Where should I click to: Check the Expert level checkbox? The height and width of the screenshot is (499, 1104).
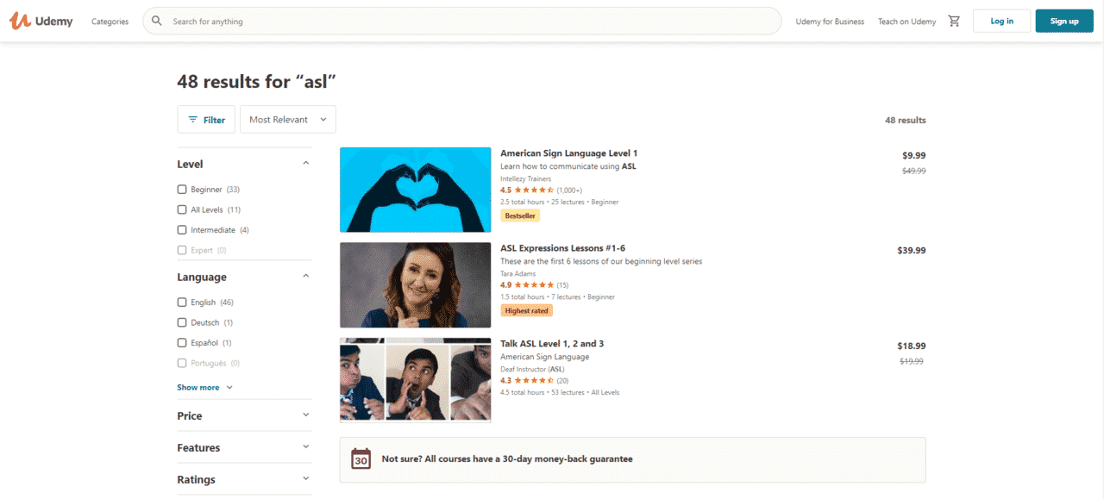click(x=182, y=250)
